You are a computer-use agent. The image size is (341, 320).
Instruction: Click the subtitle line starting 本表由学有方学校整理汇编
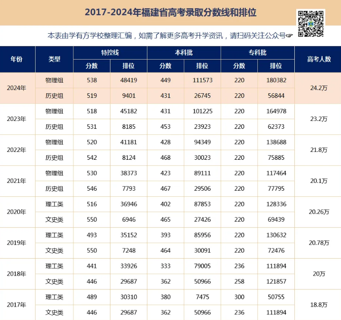[170, 36]
